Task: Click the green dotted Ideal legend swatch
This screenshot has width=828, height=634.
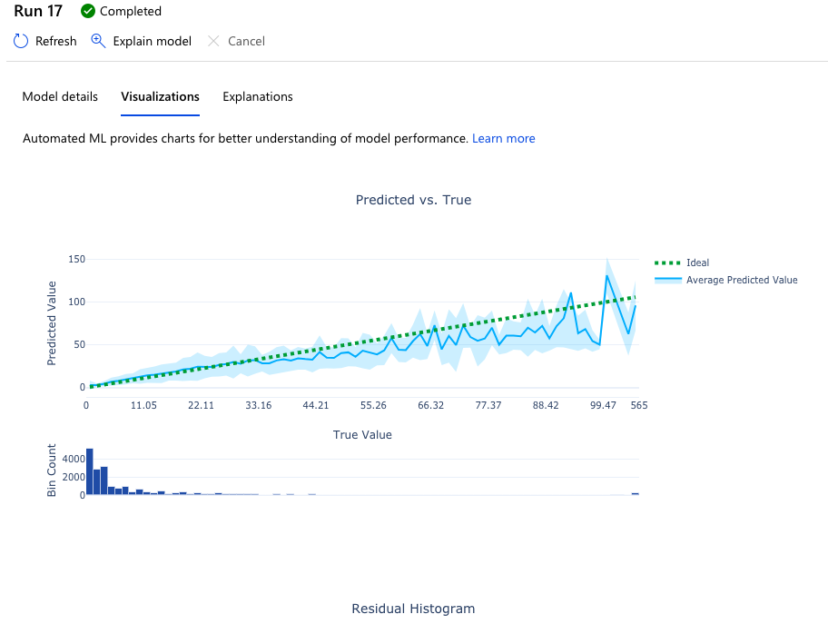Action: click(667, 263)
